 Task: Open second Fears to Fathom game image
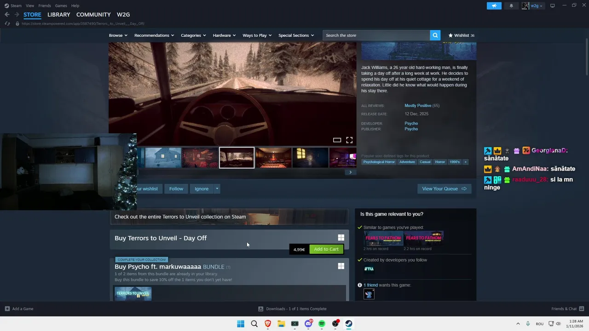pos(424,238)
